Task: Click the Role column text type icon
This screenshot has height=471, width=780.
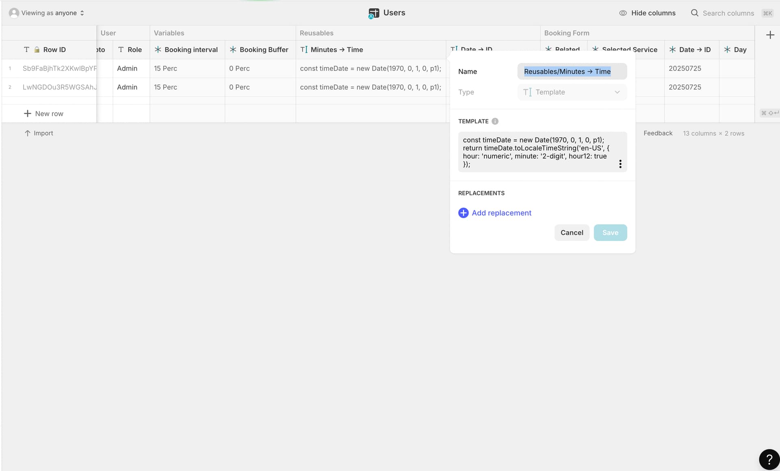Action: pos(121,49)
